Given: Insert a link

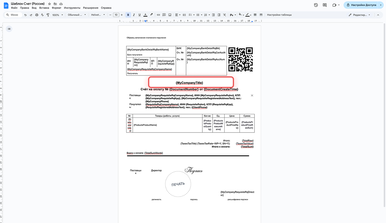Looking at the screenshot, I should [x=158, y=15].
